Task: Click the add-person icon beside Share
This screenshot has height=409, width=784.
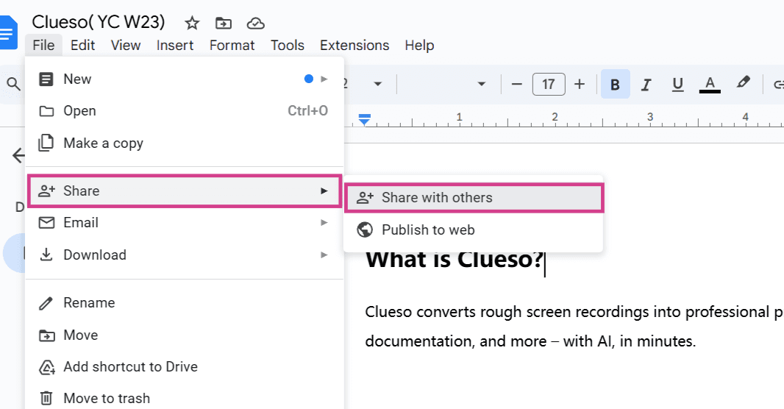Action: (x=46, y=191)
